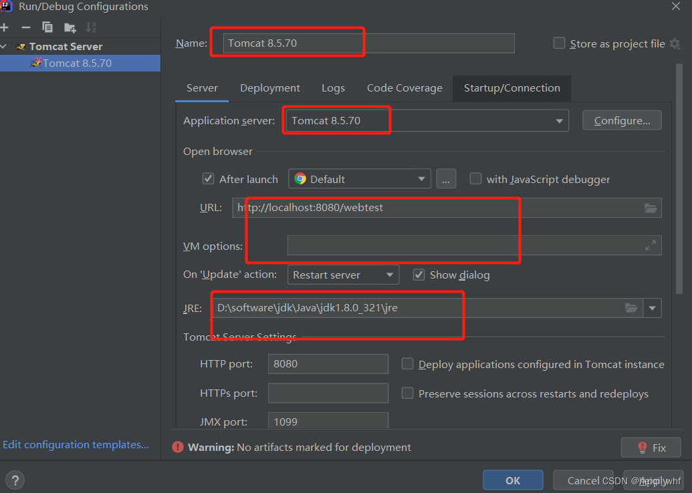This screenshot has height=493, width=692.
Task: Open the Logs tab
Action: 333,88
